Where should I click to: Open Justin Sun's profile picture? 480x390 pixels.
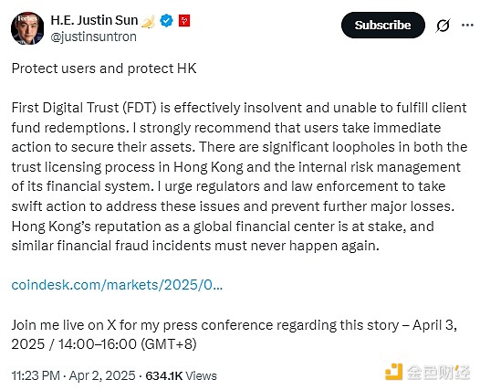pyautogui.click(x=27, y=28)
